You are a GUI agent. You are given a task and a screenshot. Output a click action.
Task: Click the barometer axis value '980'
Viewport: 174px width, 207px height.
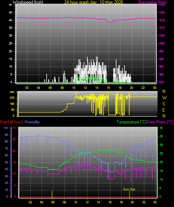[161, 75]
